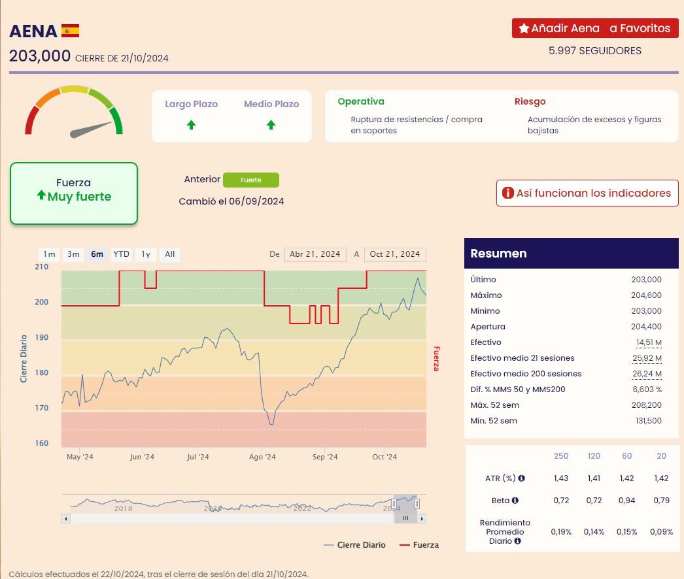Click the AENA company title
Viewport: 684px width, 579px height.
tap(33, 31)
